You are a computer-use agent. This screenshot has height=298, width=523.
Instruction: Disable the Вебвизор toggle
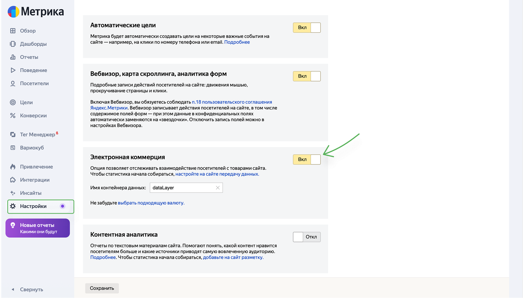pos(307,76)
